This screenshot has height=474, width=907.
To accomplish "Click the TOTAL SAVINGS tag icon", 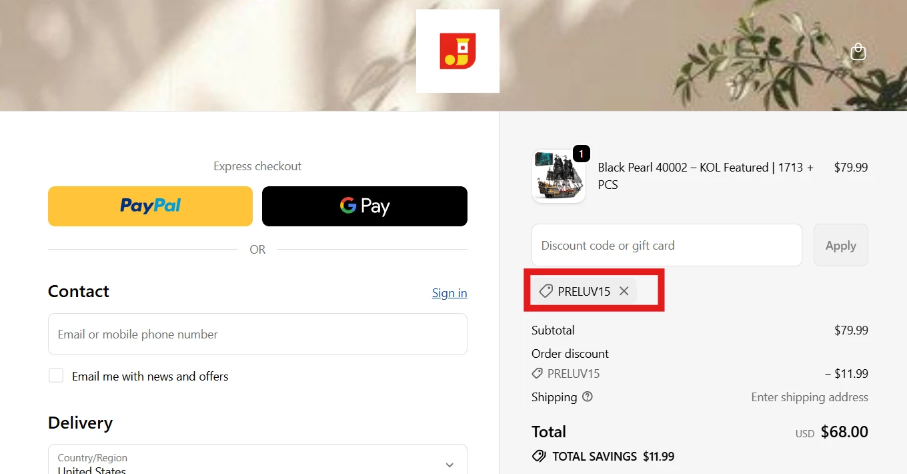I will click(x=538, y=456).
